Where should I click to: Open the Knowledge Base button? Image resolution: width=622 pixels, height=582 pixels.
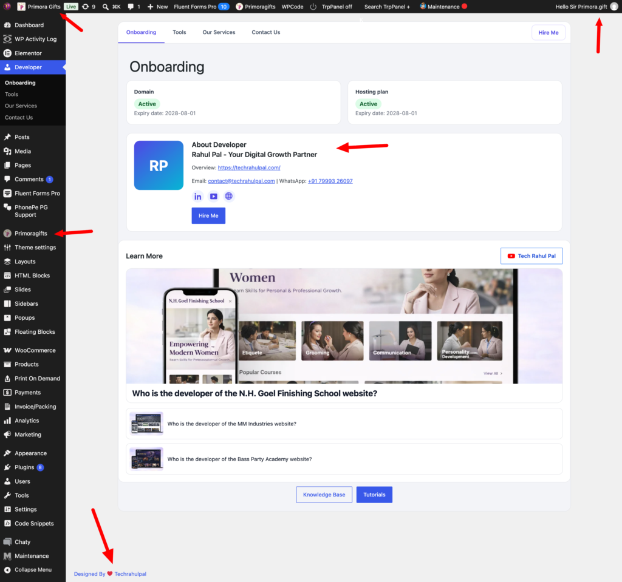[324, 495]
